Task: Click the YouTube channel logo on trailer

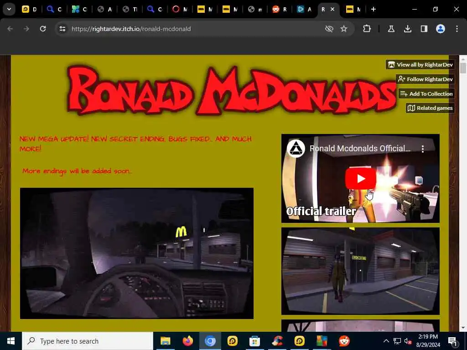Action: click(296, 149)
